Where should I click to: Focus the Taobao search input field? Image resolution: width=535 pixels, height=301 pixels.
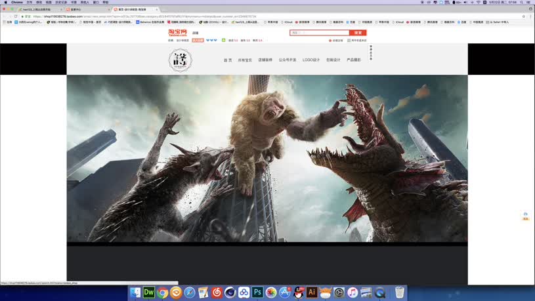320,33
